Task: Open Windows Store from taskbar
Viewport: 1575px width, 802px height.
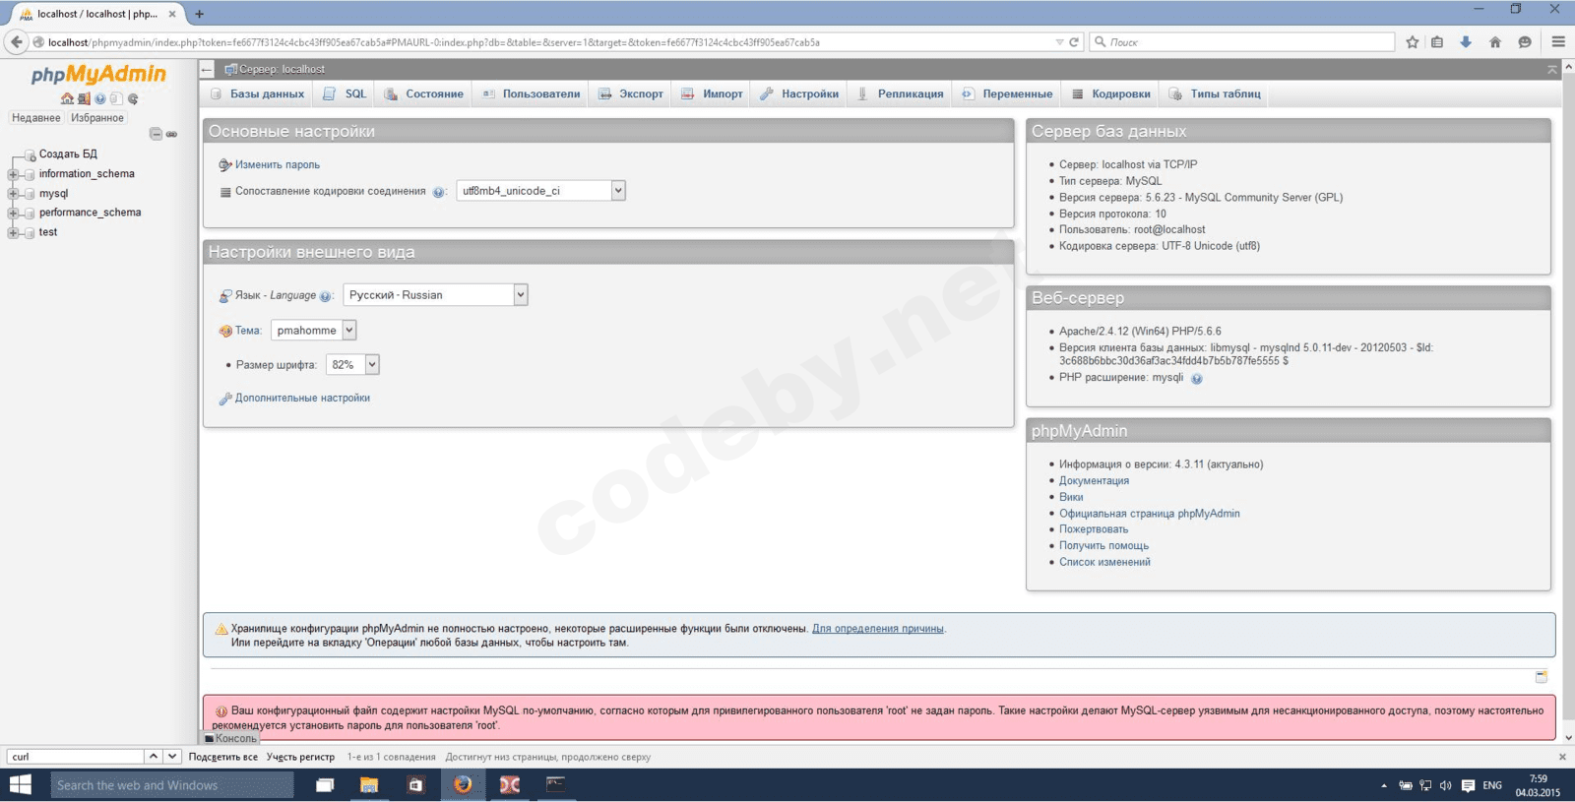Action: [x=415, y=784]
